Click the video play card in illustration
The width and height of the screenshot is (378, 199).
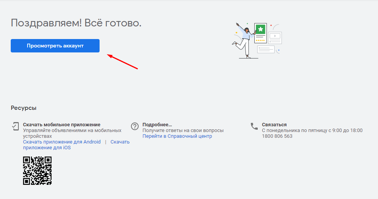click(x=275, y=37)
